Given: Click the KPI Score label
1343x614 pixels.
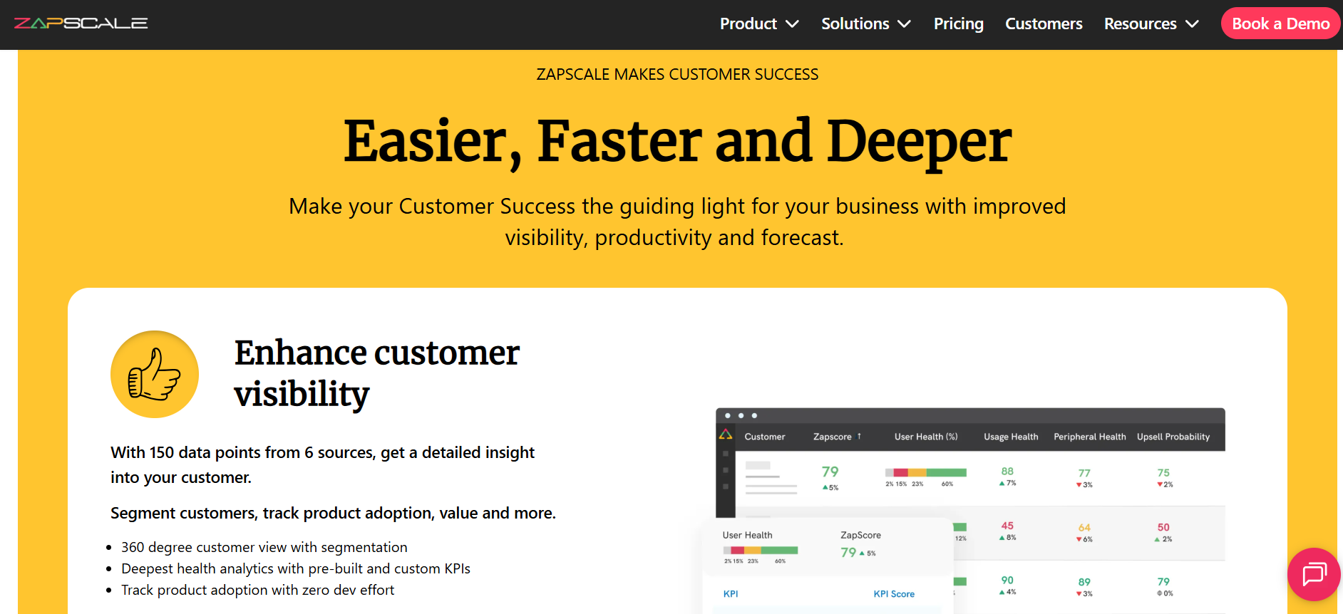Looking at the screenshot, I should pyautogui.click(x=894, y=594).
